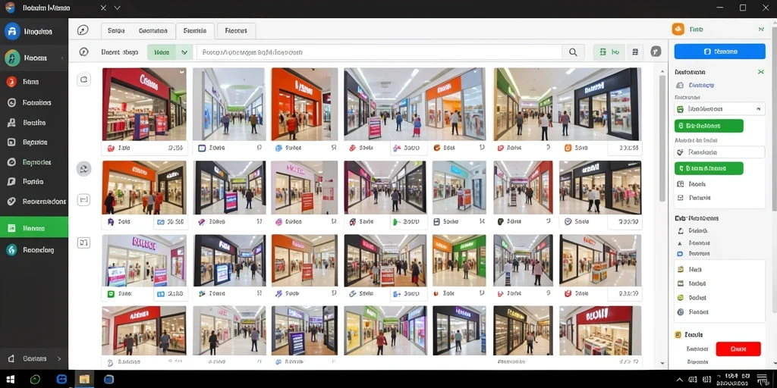Click the magnifier search icon in search bar

click(573, 52)
